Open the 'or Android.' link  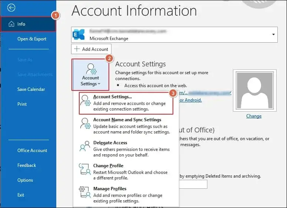click(x=191, y=100)
